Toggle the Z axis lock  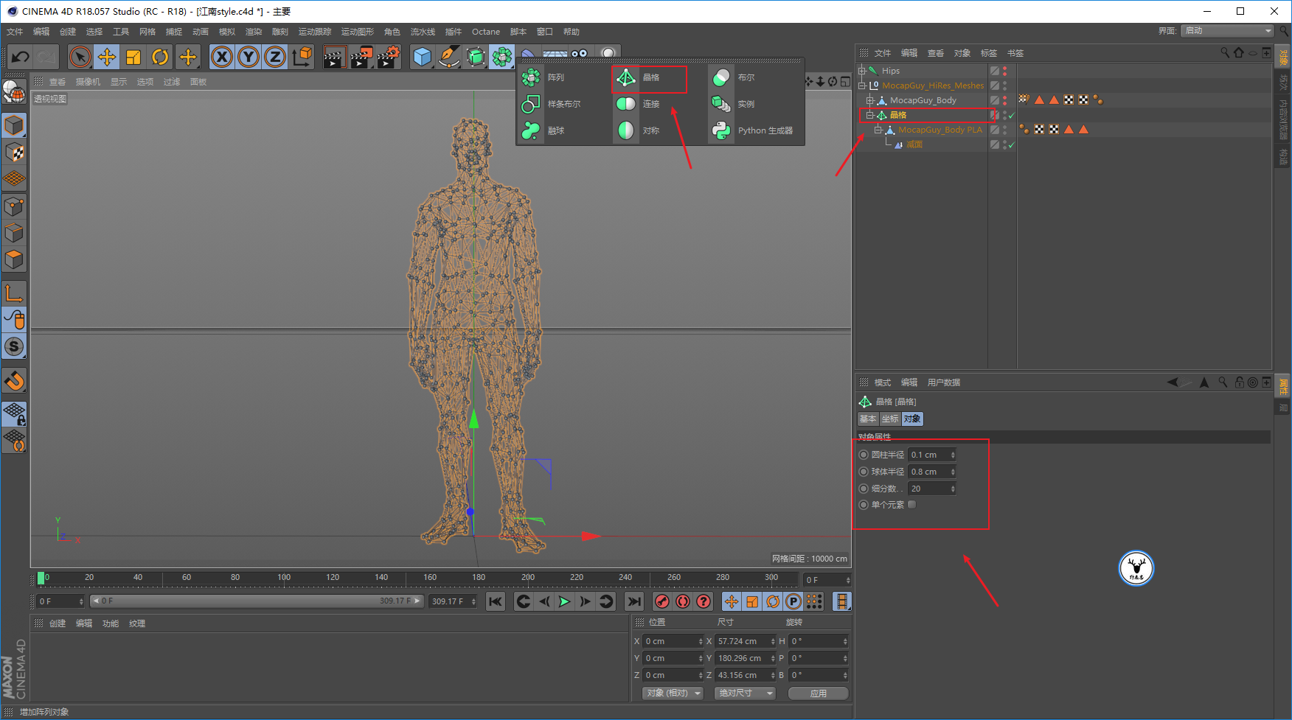(x=275, y=57)
